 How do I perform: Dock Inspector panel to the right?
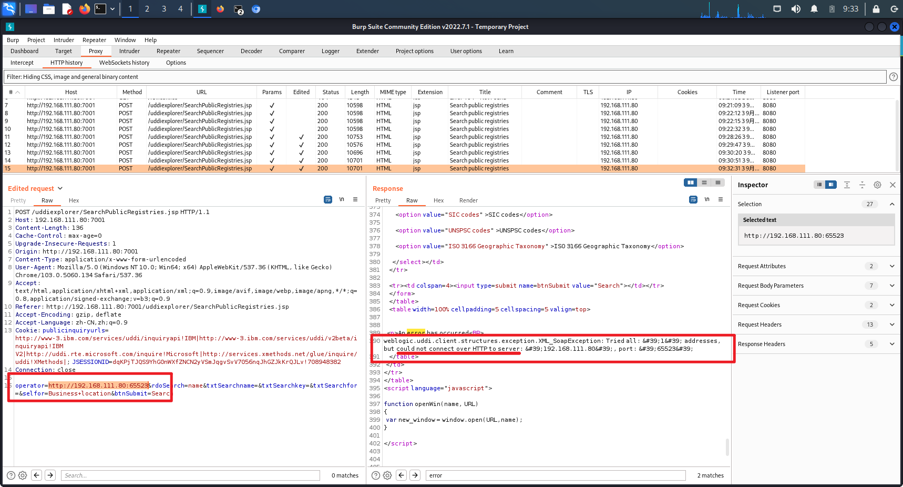point(831,185)
